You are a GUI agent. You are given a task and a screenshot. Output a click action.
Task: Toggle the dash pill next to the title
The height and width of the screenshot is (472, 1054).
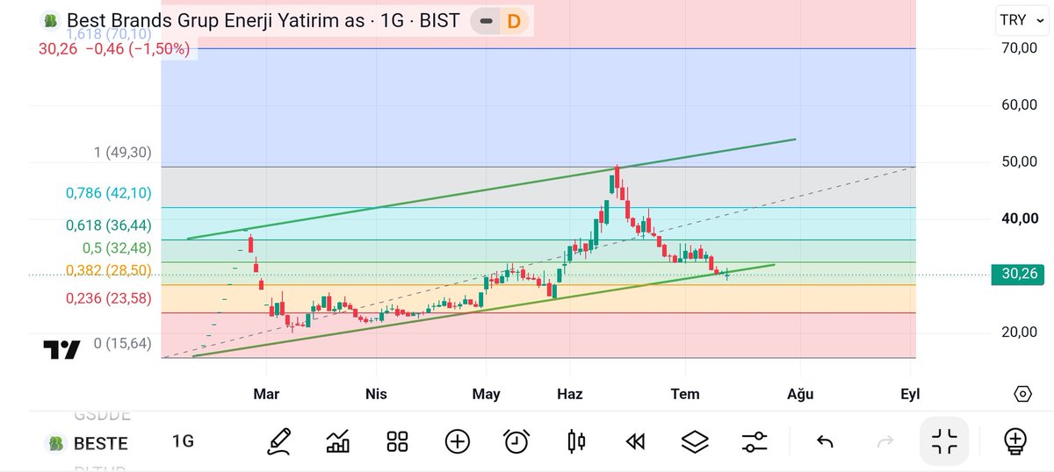[x=486, y=21]
